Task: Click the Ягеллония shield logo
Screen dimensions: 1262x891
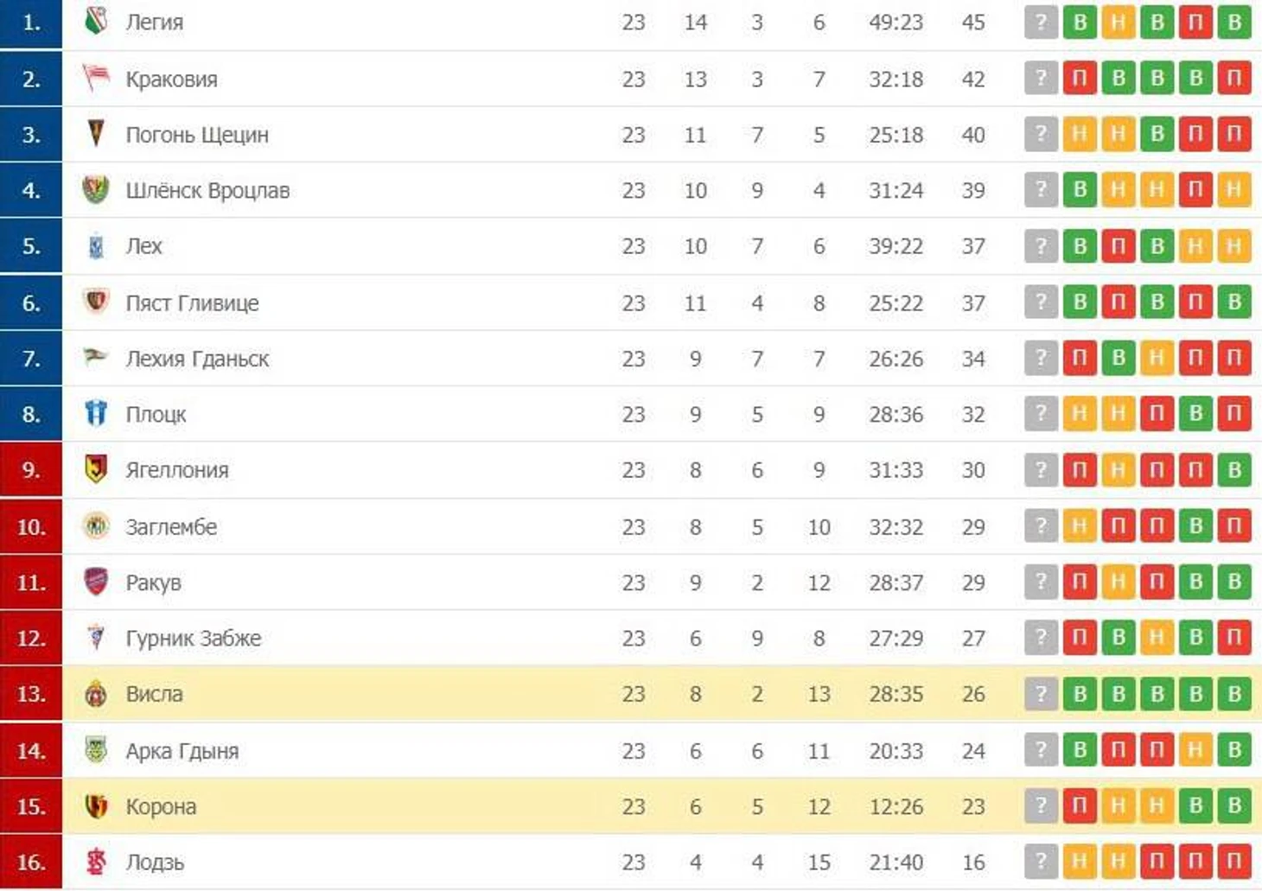Action: (96, 469)
